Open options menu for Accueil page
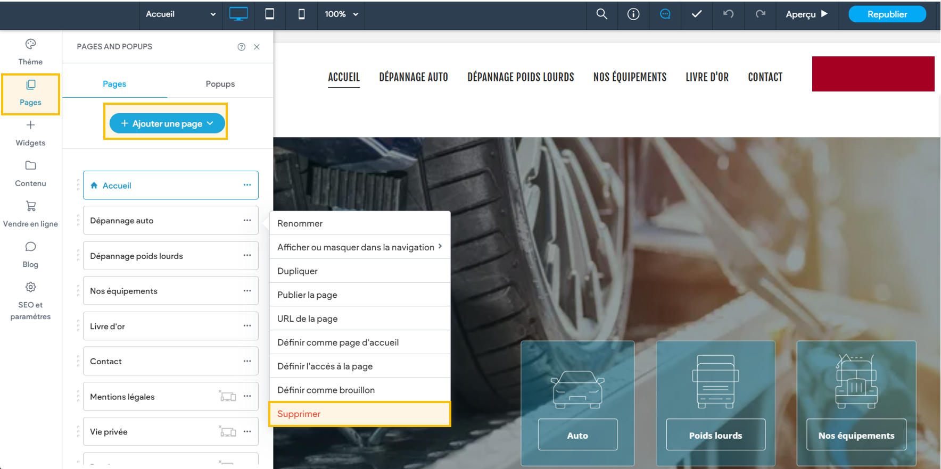This screenshot has width=941, height=469. pyautogui.click(x=247, y=185)
